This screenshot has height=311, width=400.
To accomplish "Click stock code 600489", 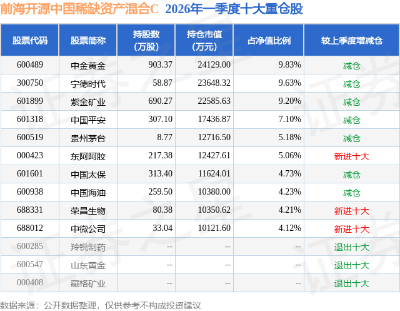I will [x=30, y=65].
